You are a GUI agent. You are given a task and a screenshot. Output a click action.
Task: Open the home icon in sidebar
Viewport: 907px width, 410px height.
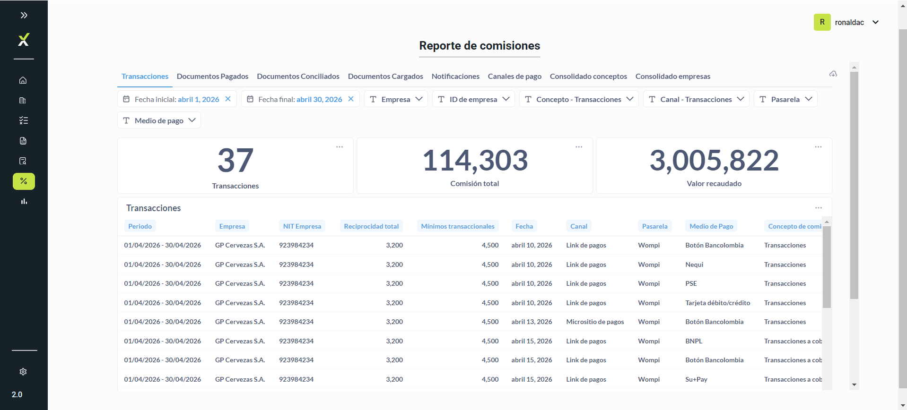click(23, 80)
